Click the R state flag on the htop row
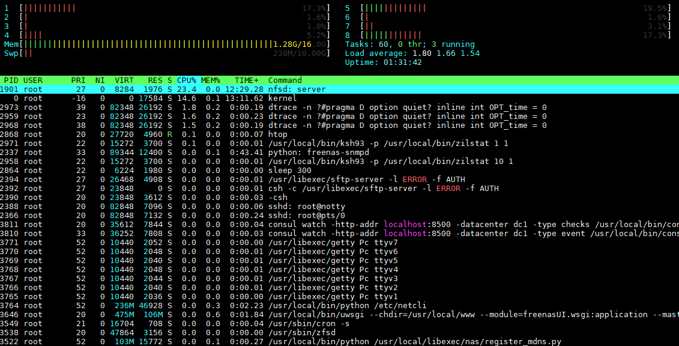The width and height of the screenshot is (679, 346). pos(170,134)
